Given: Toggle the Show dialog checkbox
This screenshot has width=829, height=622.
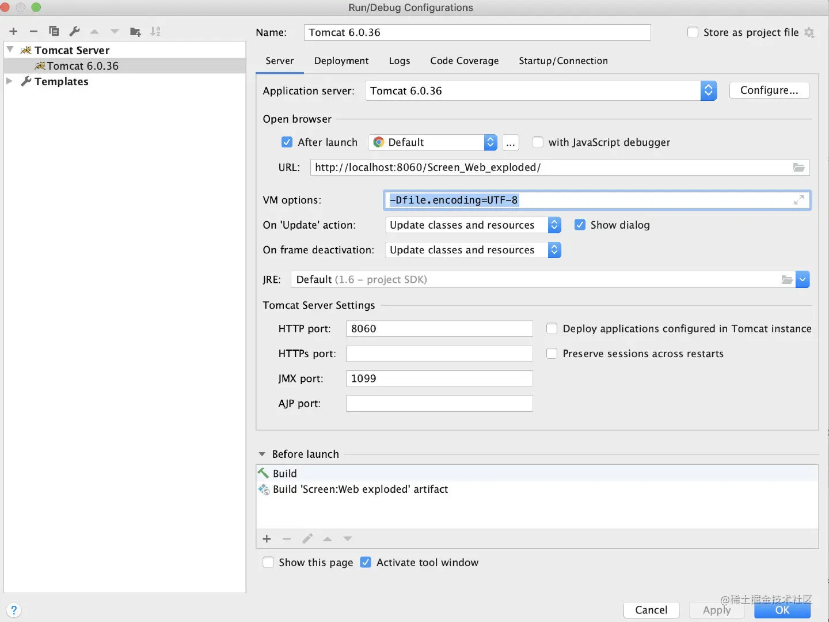Looking at the screenshot, I should tap(580, 225).
